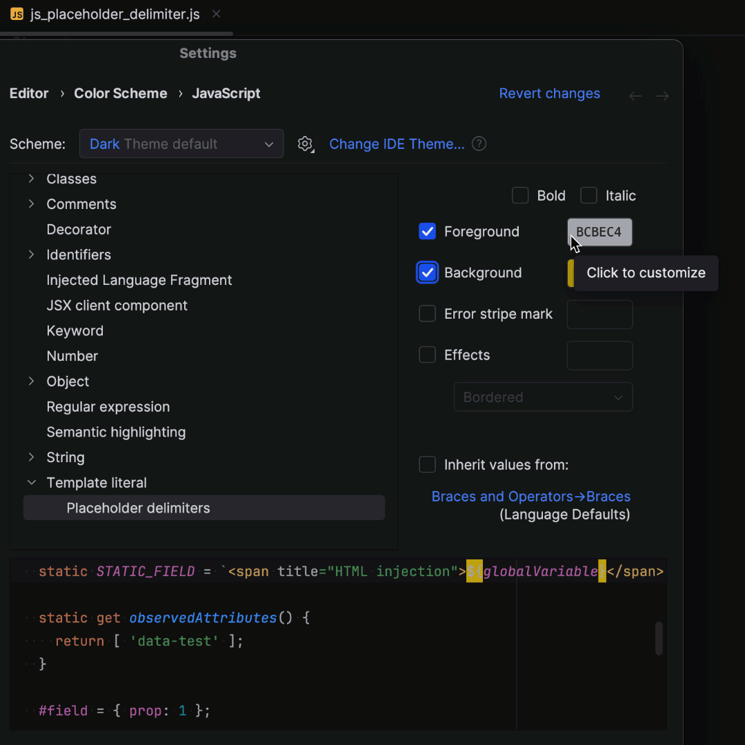The image size is (745, 745).
Task: Toggle the Italic checkbox
Action: pyautogui.click(x=588, y=195)
